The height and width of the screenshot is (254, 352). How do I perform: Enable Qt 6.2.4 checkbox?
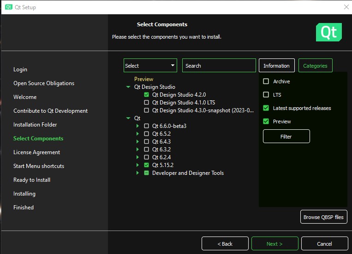[x=146, y=157]
